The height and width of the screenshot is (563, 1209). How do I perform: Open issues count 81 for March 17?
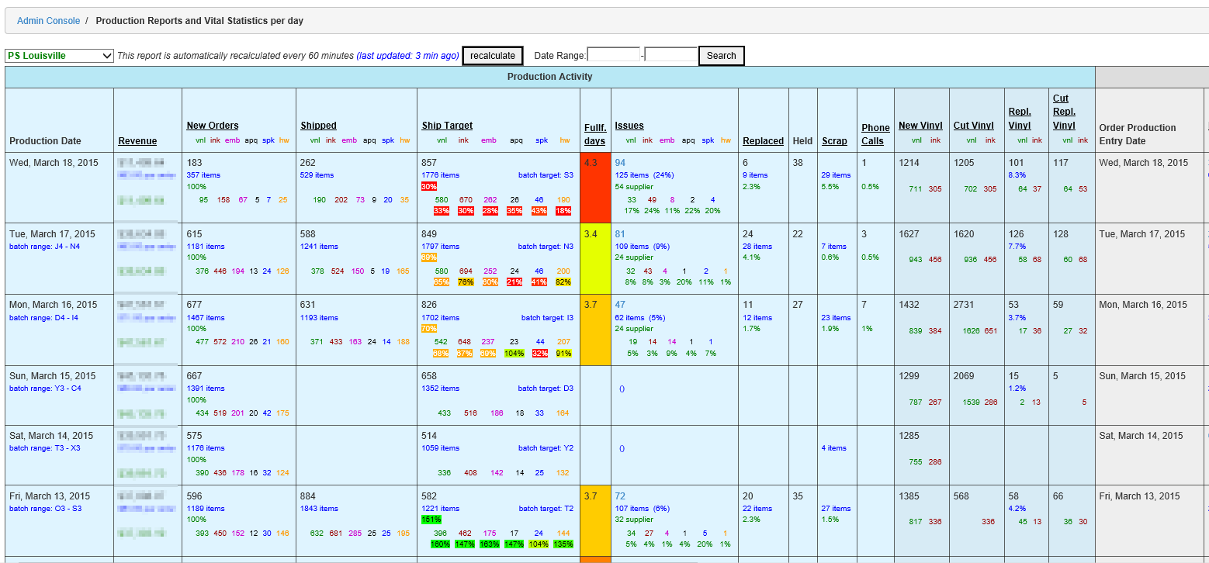pos(620,234)
